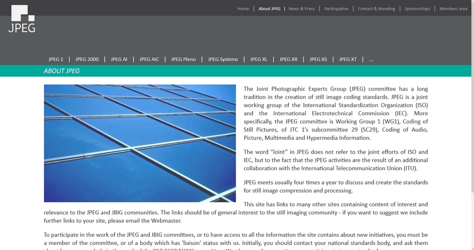Open the Home page link
474x250 pixels.
tap(243, 9)
